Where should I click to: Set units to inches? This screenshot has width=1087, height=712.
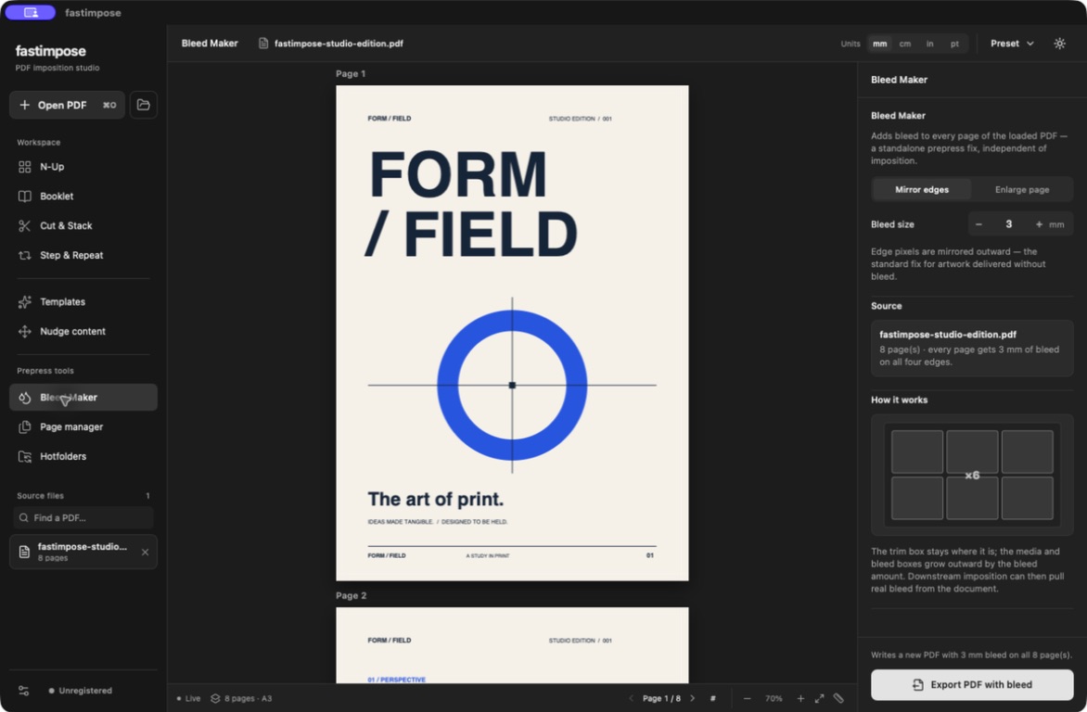click(x=929, y=43)
